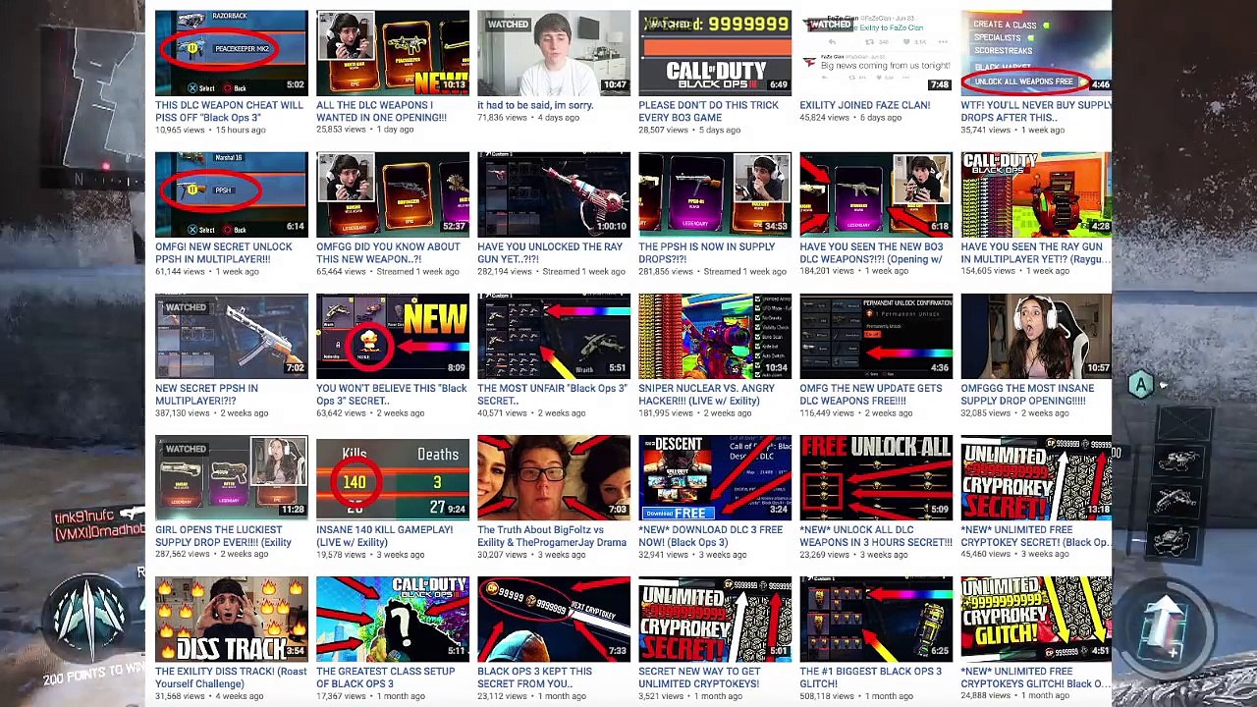Open title "UNLIMITED FREE CRYPTOKEY SECRET! (Black Op"
Image resolution: width=1257 pixels, height=707 pixels.
(1036, 535)
